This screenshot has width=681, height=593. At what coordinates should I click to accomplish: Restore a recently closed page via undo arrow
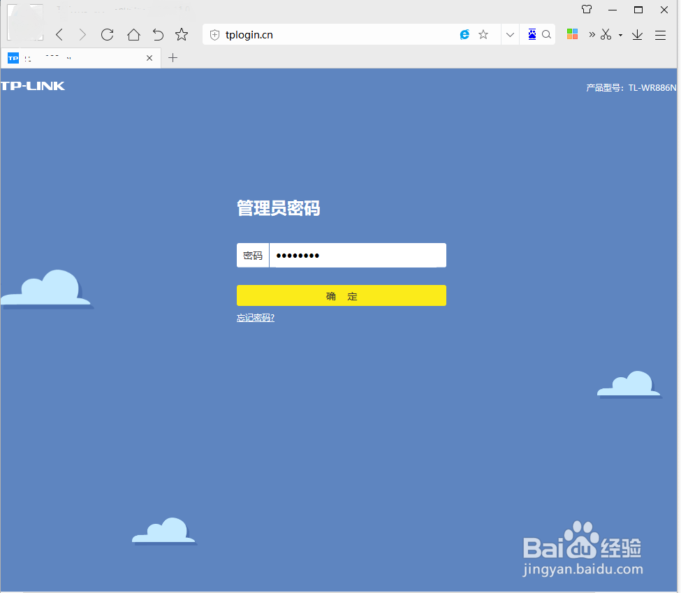tap(158, 34)
